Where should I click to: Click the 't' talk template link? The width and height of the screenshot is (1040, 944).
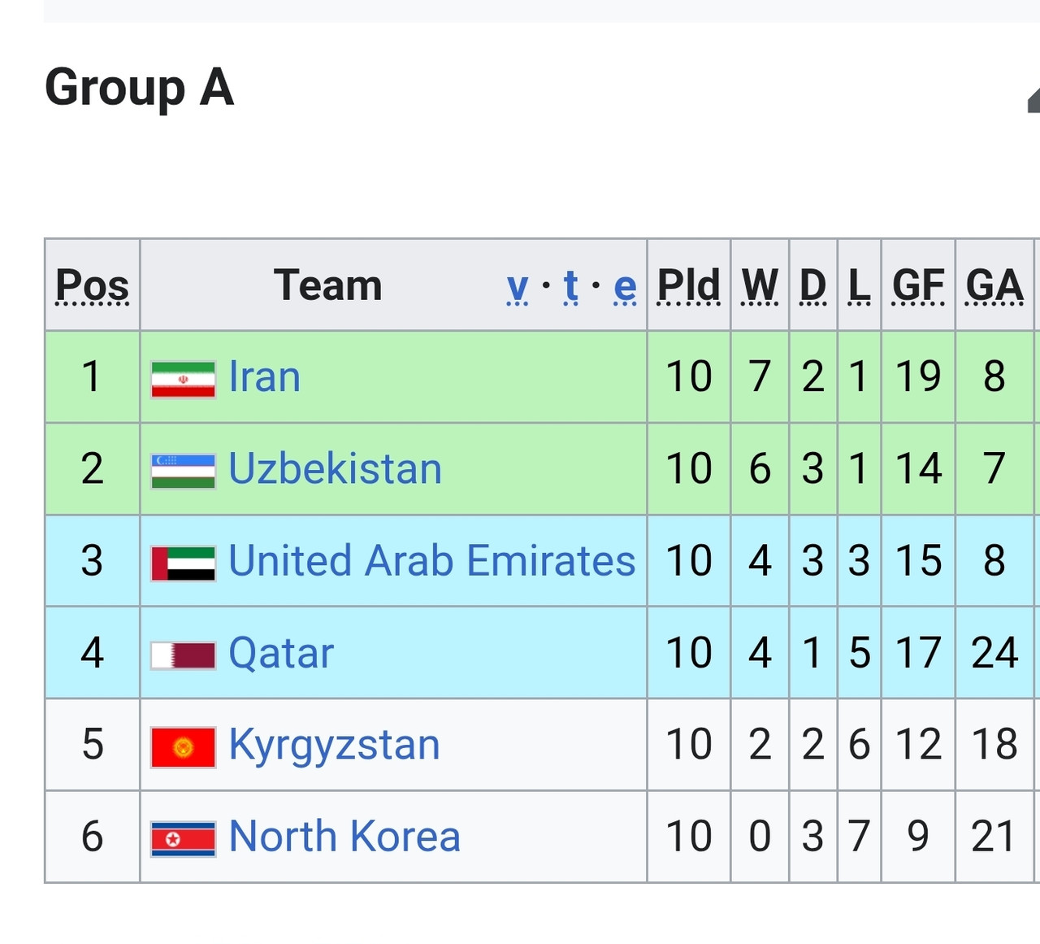pyautogui.click(x=571, y=287)
